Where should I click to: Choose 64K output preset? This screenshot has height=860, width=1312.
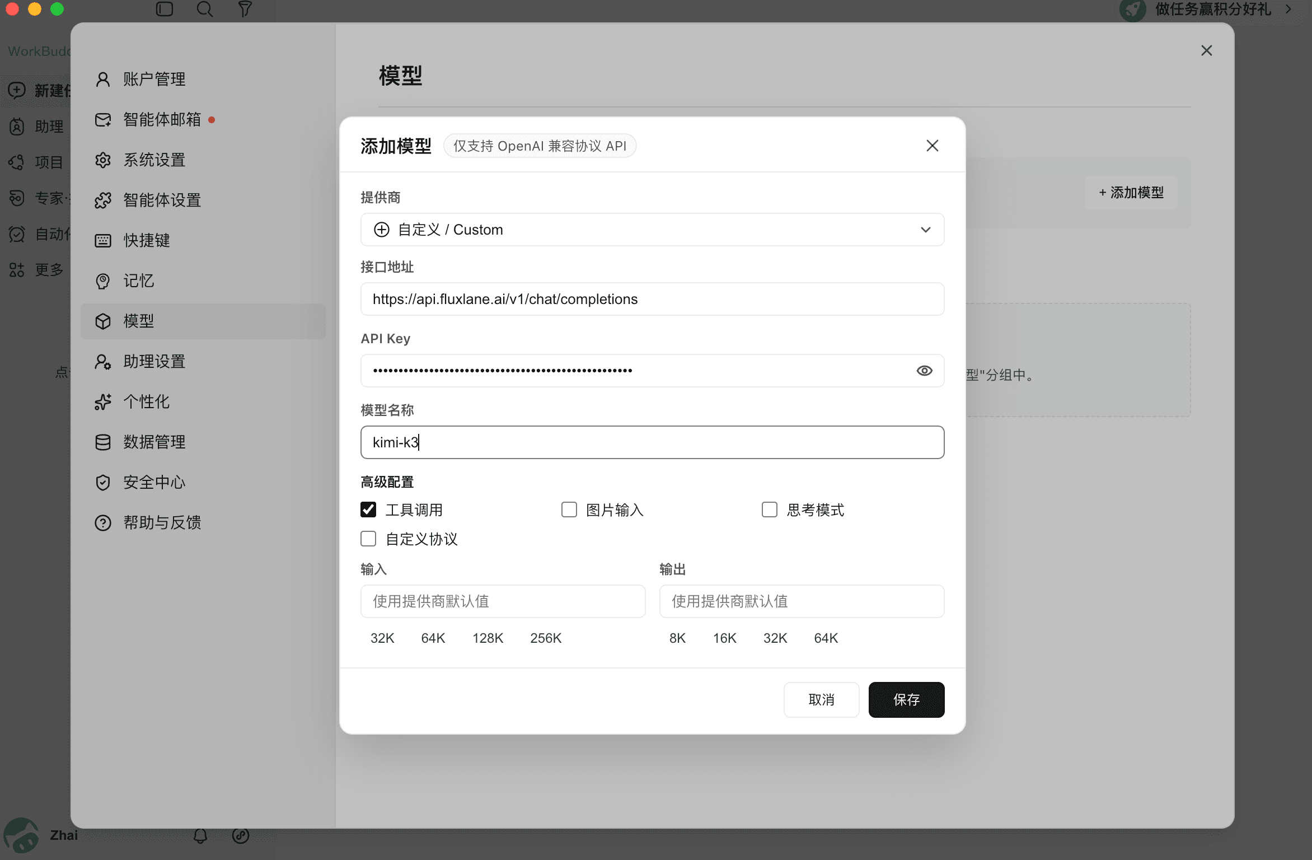click(x=826, y=638)
